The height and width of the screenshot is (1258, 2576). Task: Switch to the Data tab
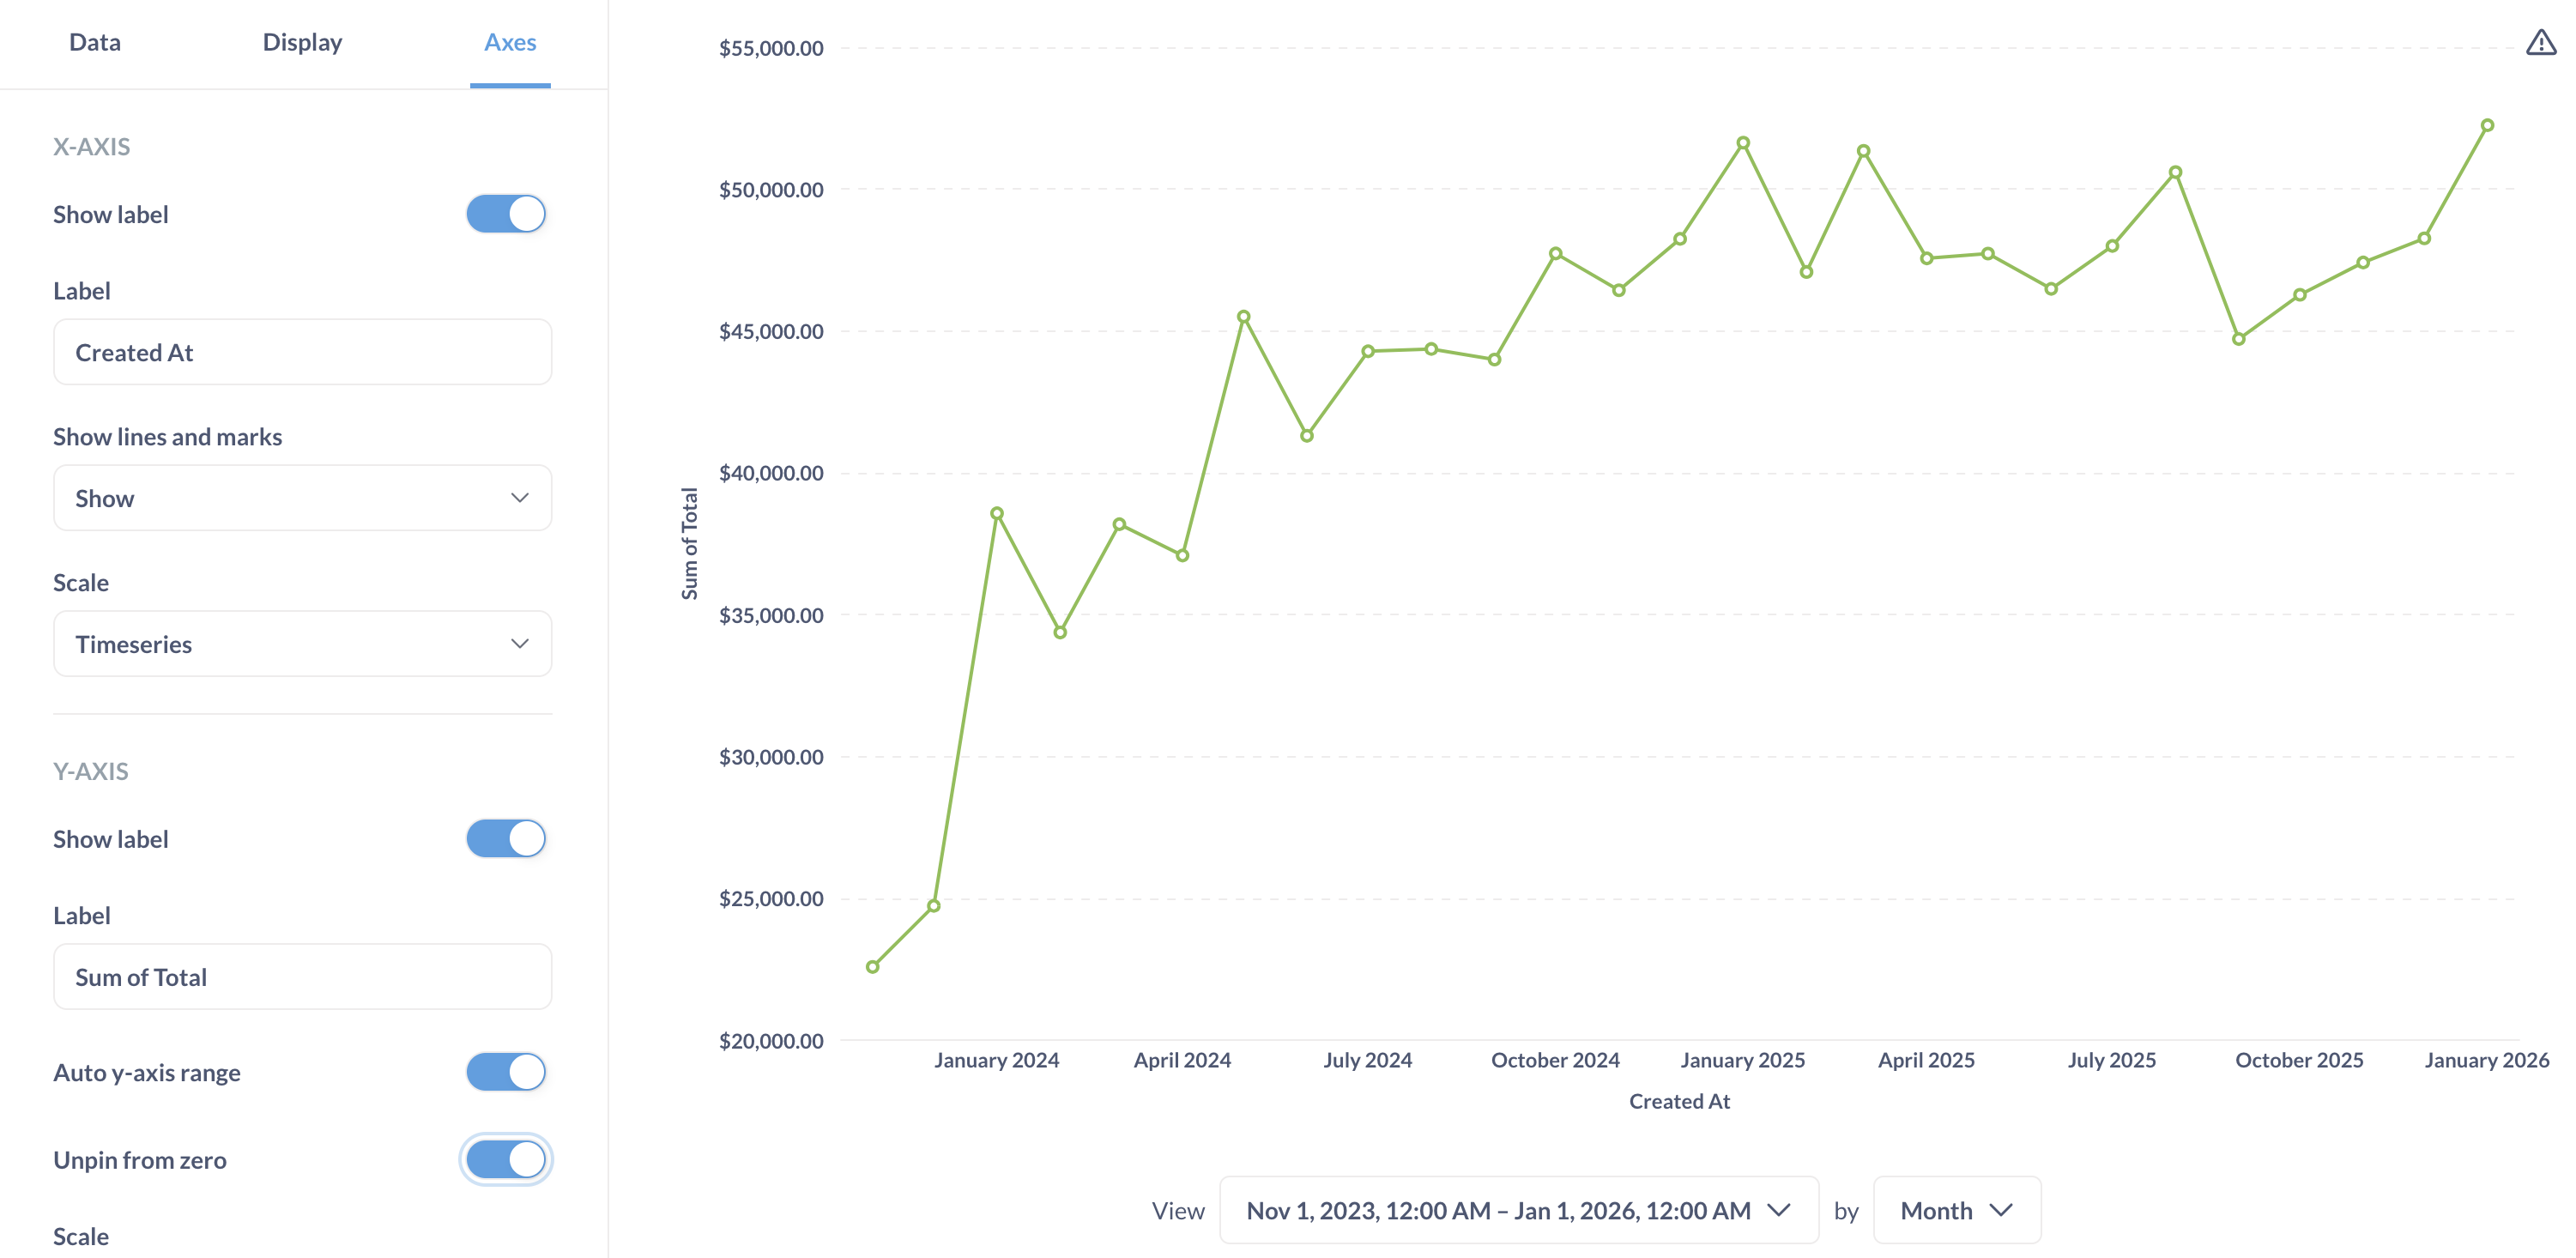[x=93, y=42]
